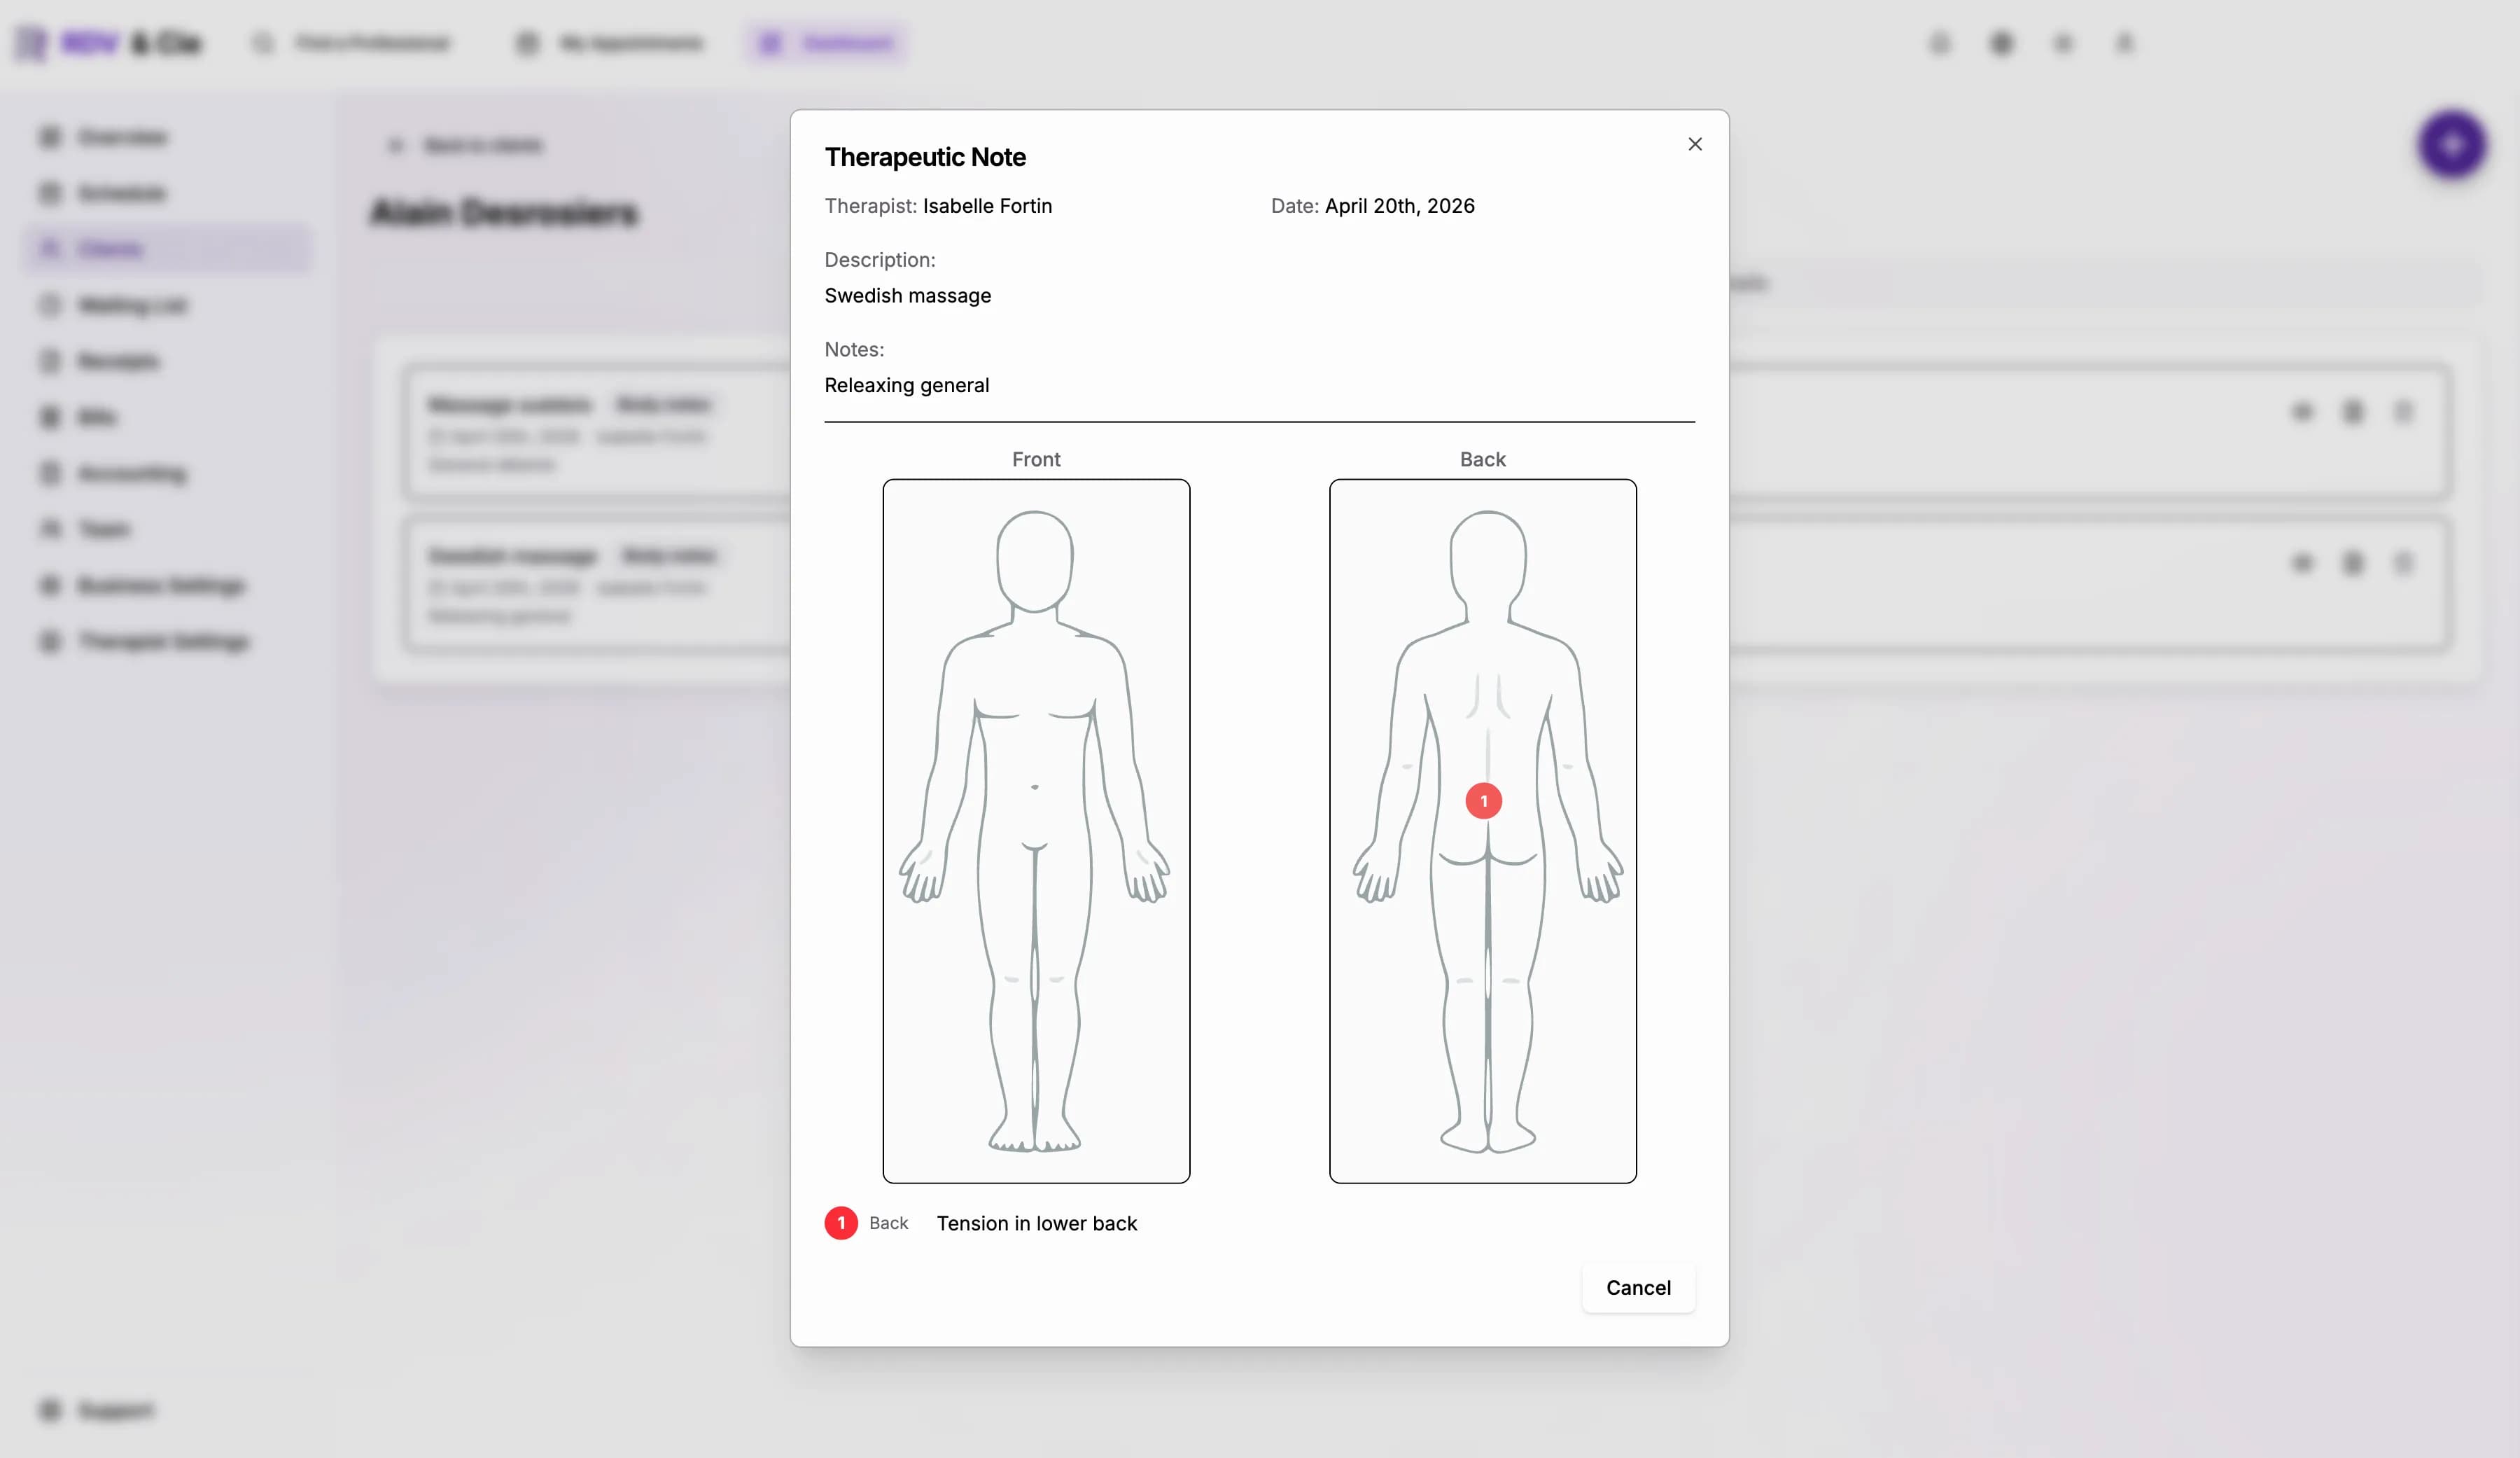Close the Therapeutic Note dialog with X

click(x=1694, y=144)
